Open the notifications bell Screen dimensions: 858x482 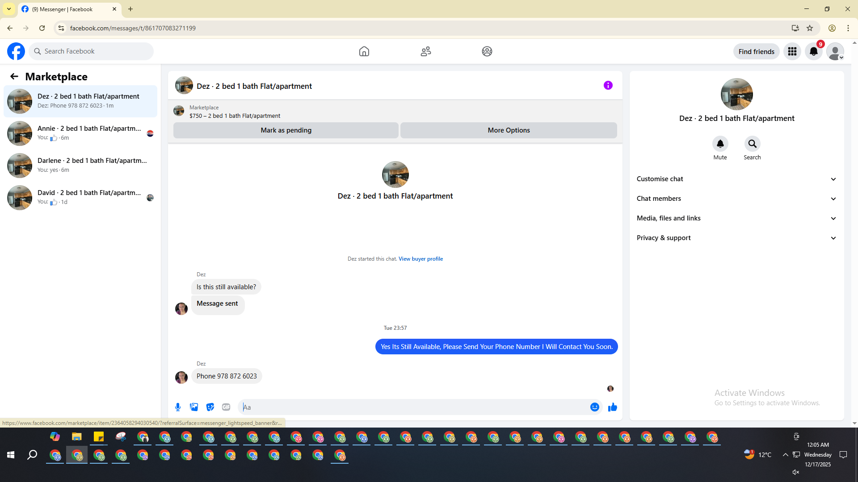pyautogui.click(x=814, y=51)
